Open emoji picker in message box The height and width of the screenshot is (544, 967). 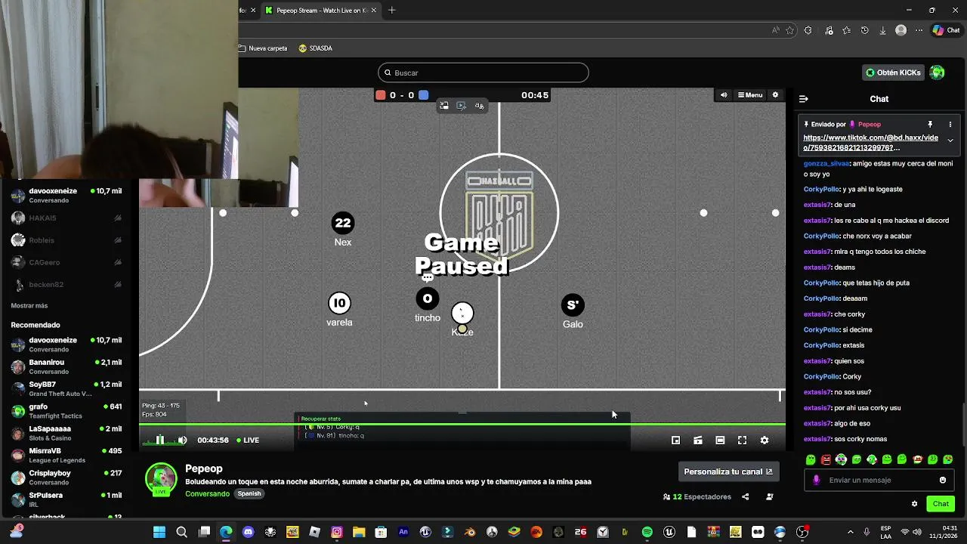pos(942,480)
